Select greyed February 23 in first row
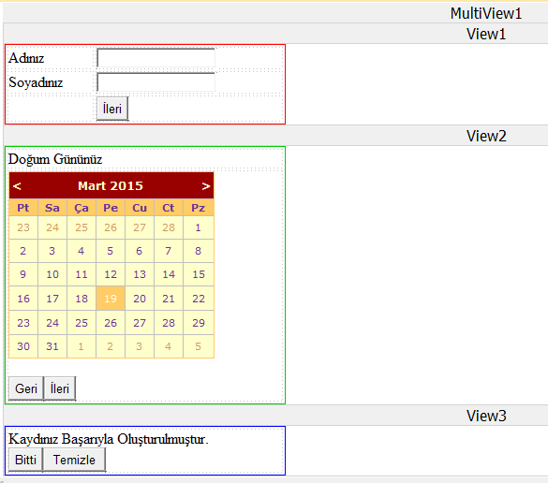 pyautogui.click(x=23, y=227)
